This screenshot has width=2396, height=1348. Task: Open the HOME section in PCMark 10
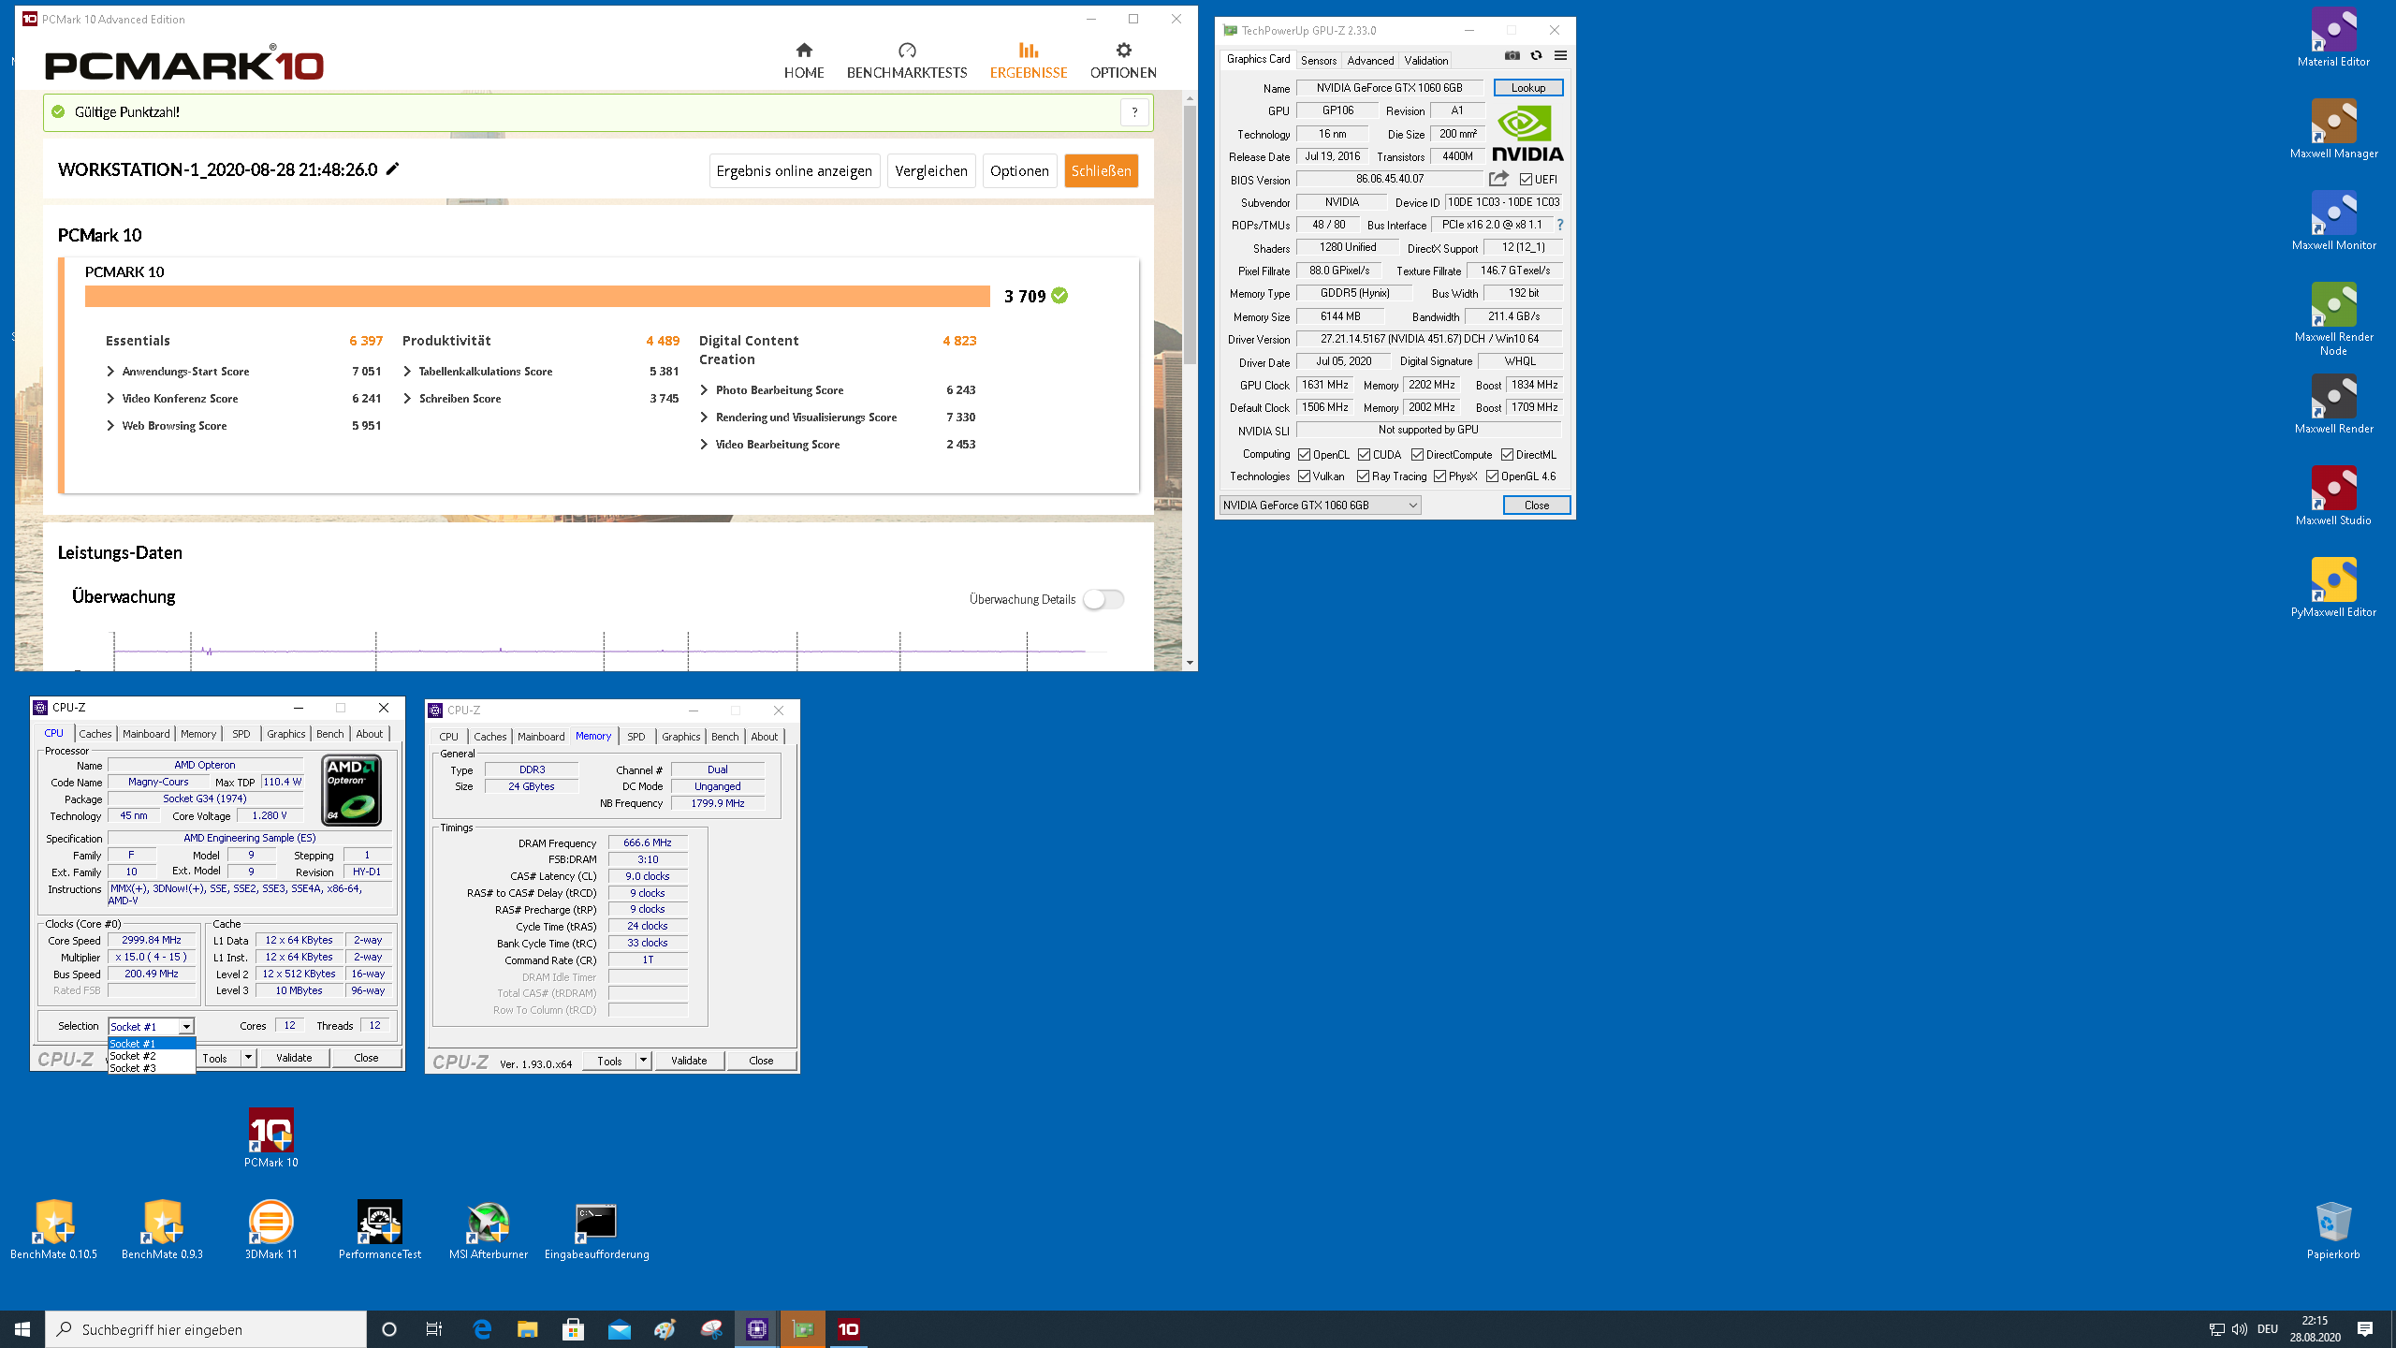click(x=804, y=61)
